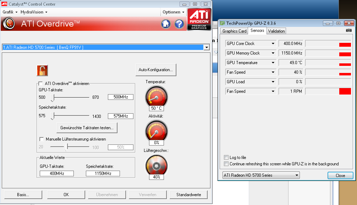The height and width of the screenshot is (205, 357).
Task: Click the fan speed 50% value field
Action: 120,147
